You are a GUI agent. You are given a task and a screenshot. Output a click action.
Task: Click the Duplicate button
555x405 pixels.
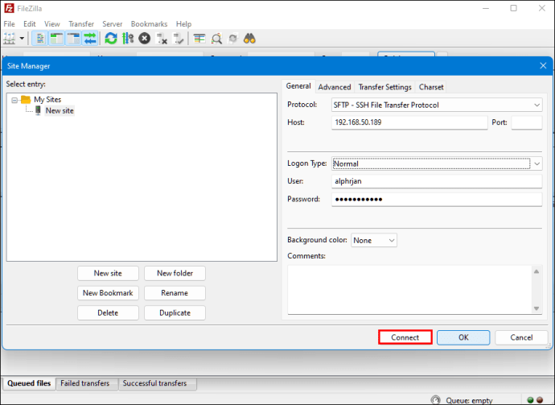(x=175, y=313)
